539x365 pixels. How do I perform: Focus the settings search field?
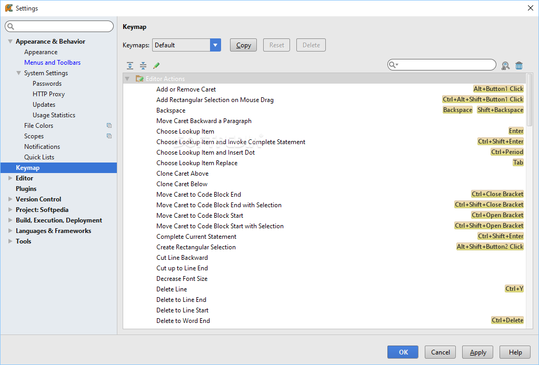point(59,26)
